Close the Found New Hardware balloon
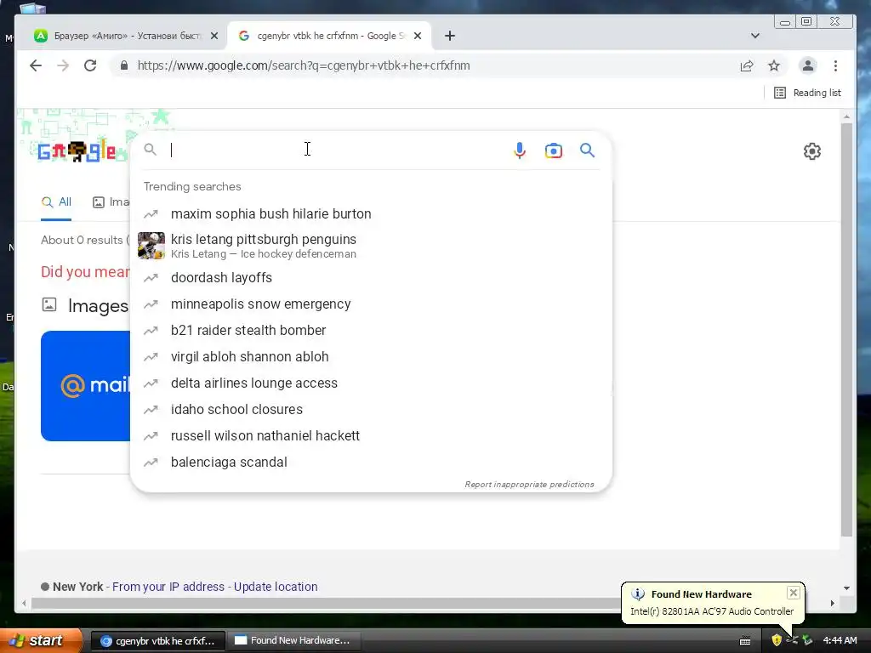The width and height of the screenshot is (871, 653). tap(794, 593)
